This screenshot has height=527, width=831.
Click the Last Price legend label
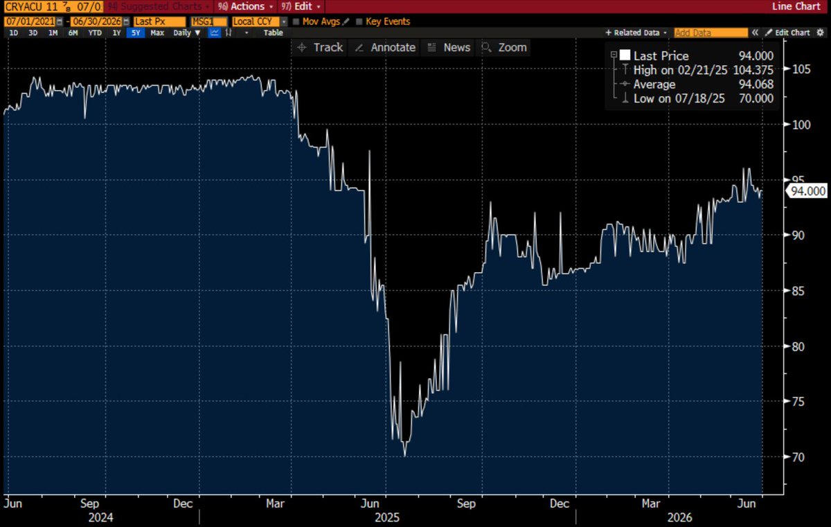[661, 56]
